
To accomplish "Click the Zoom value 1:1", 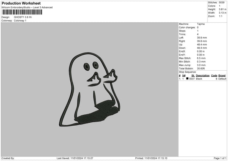I will tap(220, 16).
